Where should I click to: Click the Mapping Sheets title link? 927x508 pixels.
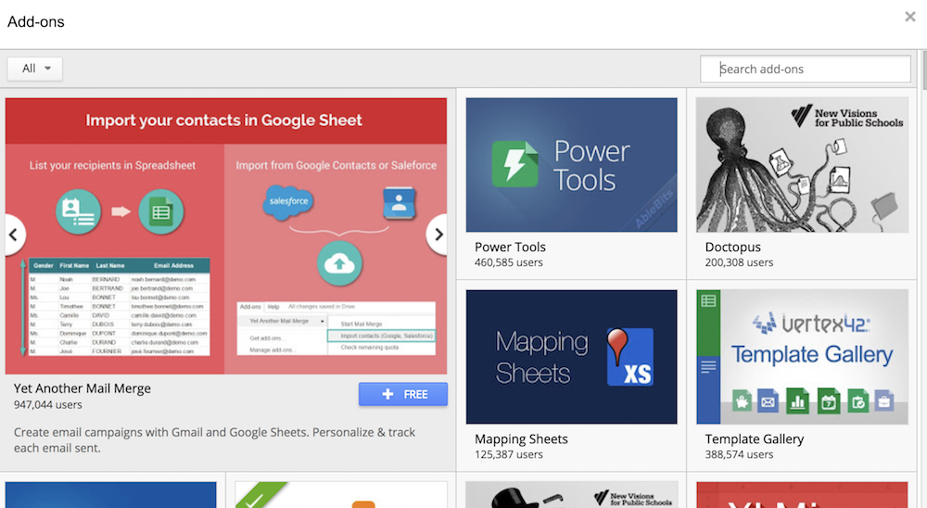tap(521, 438)
